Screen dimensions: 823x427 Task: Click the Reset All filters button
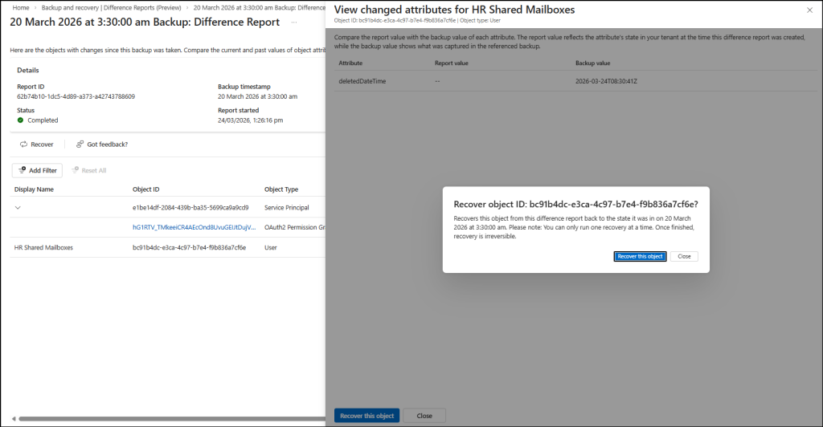(89, 170)
